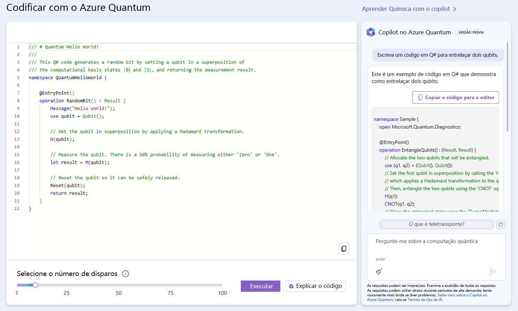
Task: Click the Copilot chat scrollbar
Action: [x=507, y=87]
